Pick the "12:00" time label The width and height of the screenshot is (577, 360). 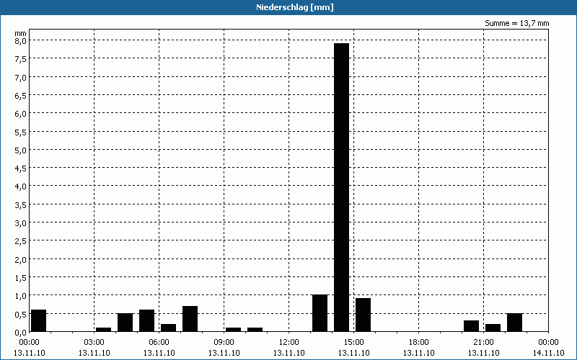289,343
